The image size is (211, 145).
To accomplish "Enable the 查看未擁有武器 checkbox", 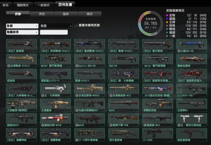I will [76, 25].
